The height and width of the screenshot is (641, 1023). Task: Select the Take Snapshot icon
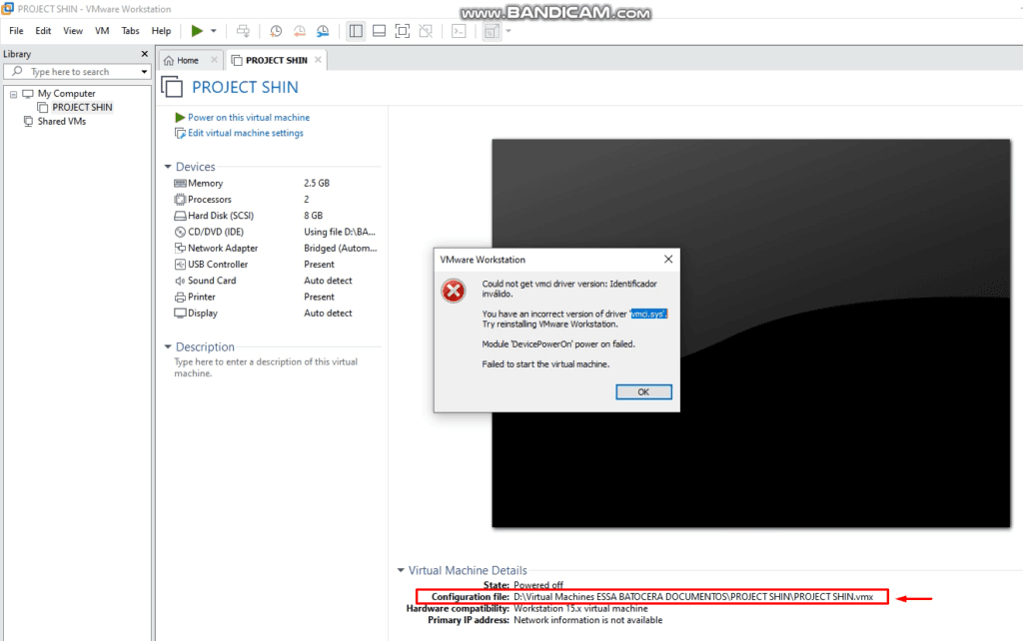point(275,31)
